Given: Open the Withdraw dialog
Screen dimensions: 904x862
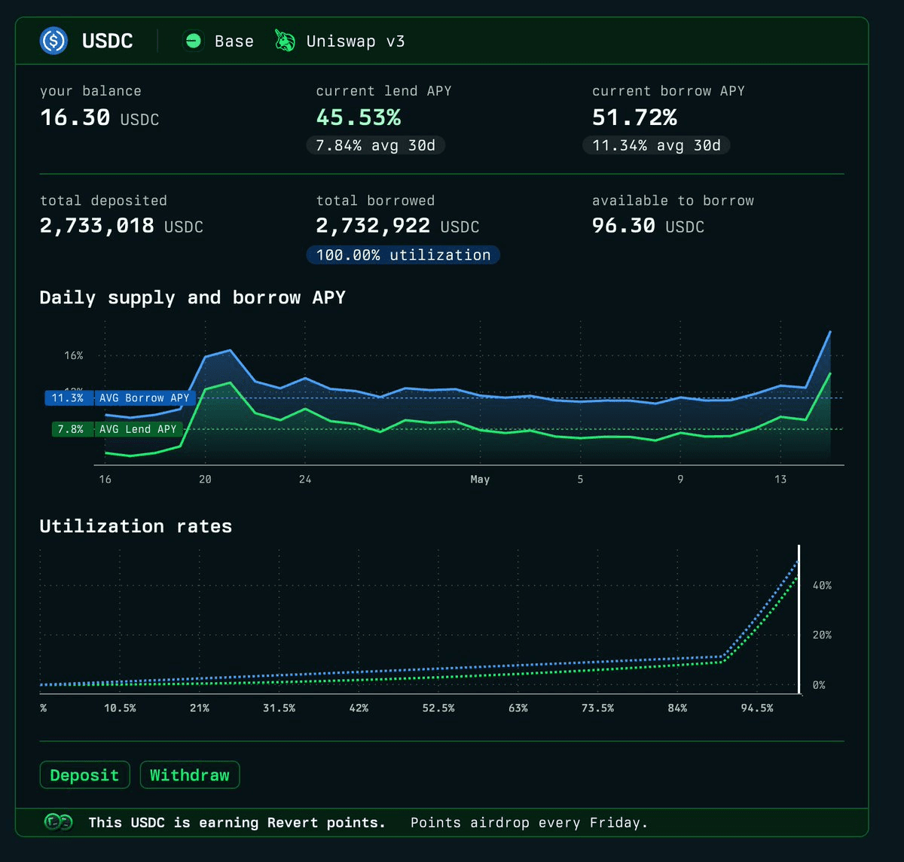Looking at the screenshot, I should click(x=190, y=775).
